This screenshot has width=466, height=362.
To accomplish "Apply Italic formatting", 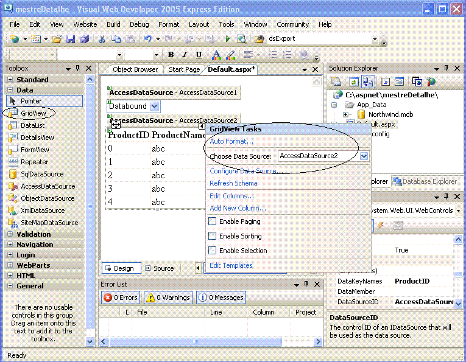I will 185,55.
